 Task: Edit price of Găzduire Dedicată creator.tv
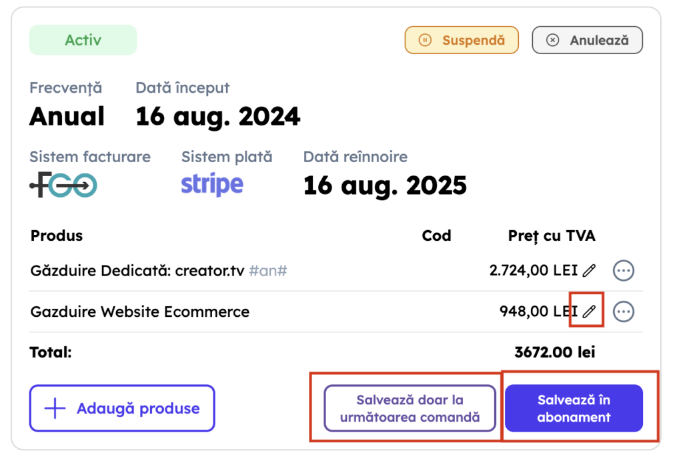tap(588, 270)
